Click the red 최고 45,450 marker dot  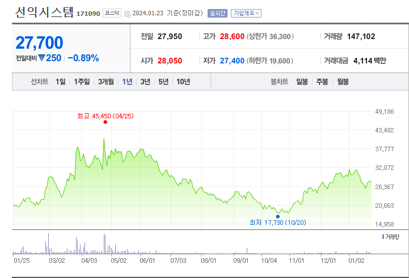click(x=106, y=122)
